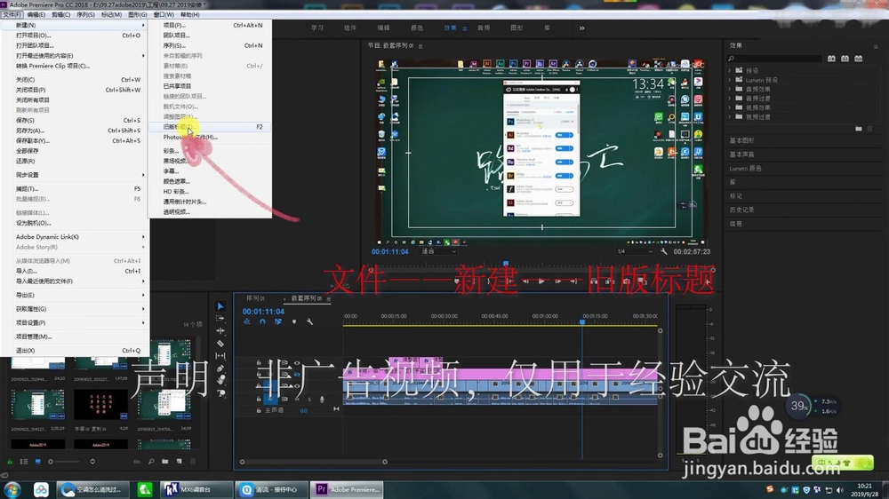Select the Type tool
This screenshot has width=889, height=499.
(220, 392)
